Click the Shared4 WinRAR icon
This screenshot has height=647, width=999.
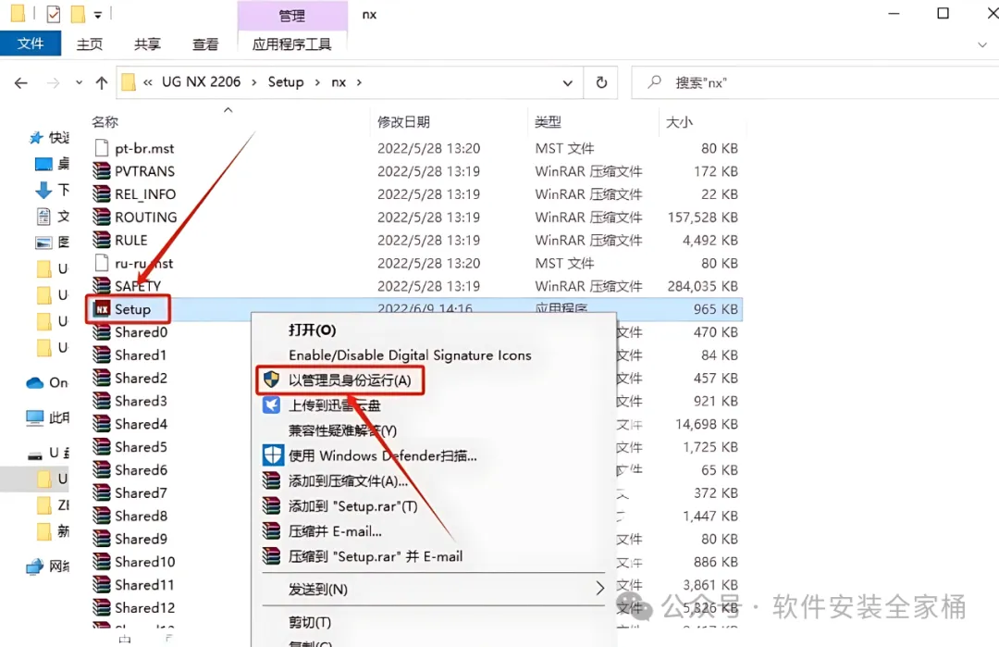coord(102,424)
